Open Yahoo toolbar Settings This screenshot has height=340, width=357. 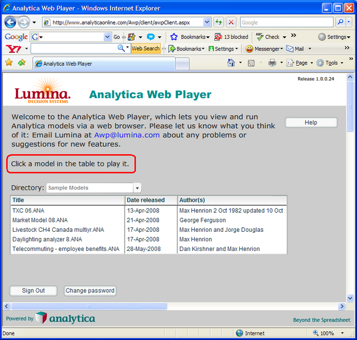point(223,49)
